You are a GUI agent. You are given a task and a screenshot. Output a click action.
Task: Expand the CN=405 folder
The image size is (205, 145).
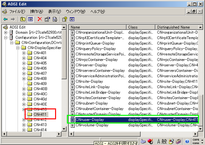pos(24,63)
